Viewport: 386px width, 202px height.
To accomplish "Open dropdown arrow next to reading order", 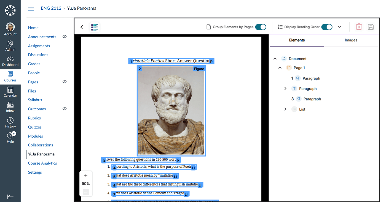I will point(339,27).
